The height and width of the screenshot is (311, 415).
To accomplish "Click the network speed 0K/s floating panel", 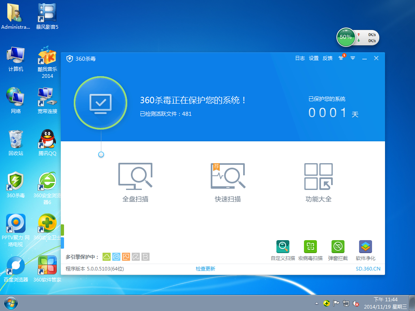I will [367, 38].
